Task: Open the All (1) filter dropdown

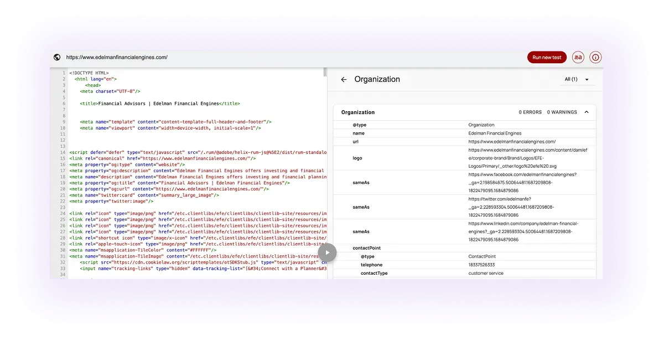Action: [x=577, y=79]
